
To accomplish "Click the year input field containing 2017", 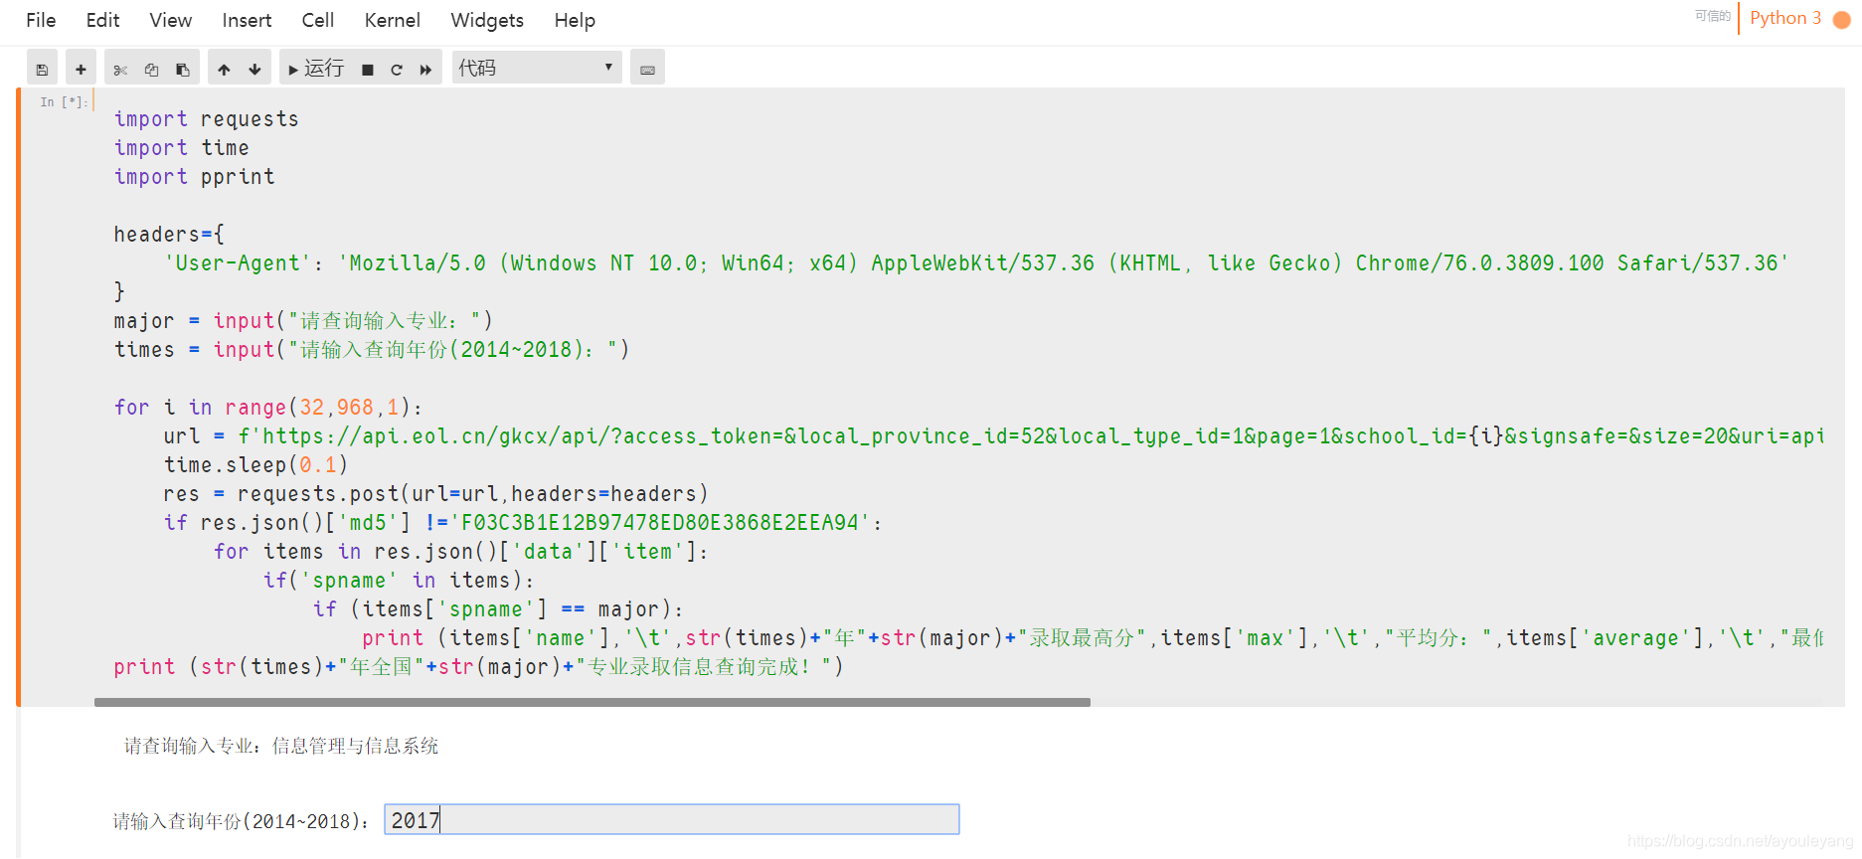I will pyautogui.click(x=672, y=819).
